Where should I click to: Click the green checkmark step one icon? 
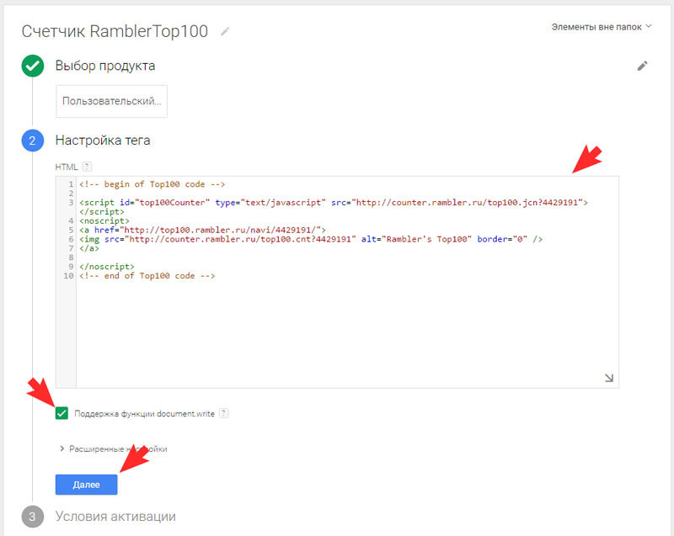pyautogui.click(x=33, y=66)
